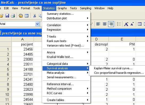Screen dimensions: 145x105
Task: Expand Create tables submenu
Action: click(66, 100)
